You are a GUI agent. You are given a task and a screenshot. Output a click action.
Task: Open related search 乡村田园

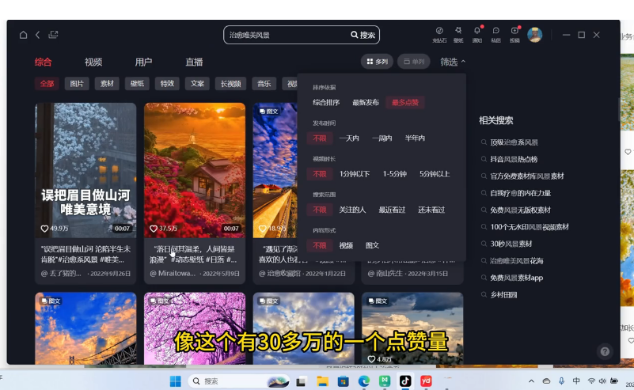tap(504, 295)
